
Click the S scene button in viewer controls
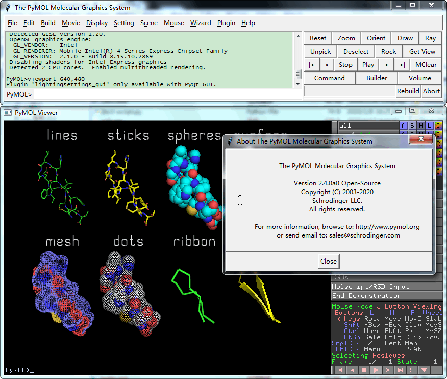pos(412,370)
